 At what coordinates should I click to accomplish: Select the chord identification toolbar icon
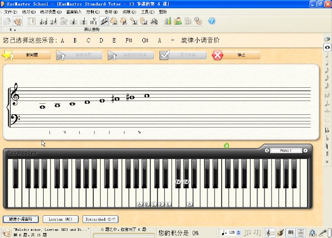tap(74, 22)
